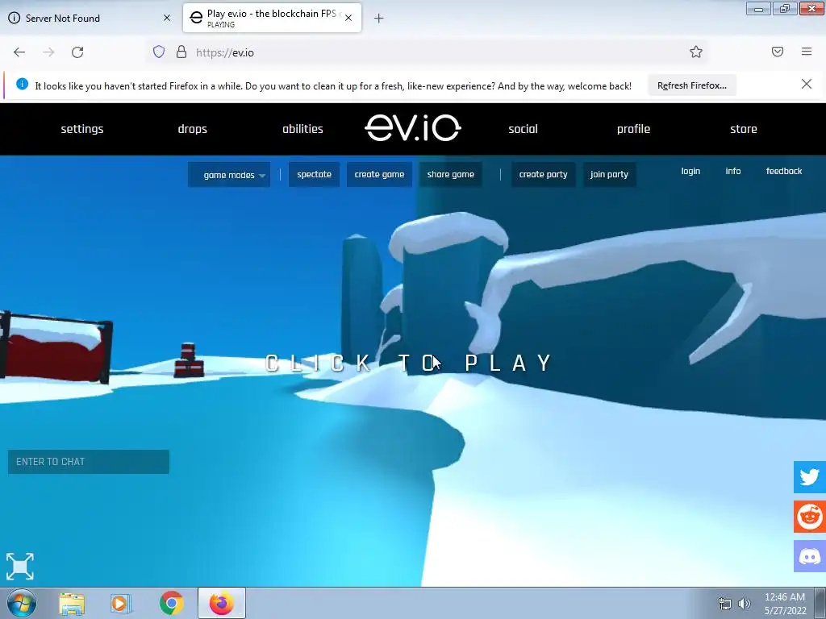Switch to the Server Not Found tab
Screen dimensions: 826x619
(x=90, y=18)
